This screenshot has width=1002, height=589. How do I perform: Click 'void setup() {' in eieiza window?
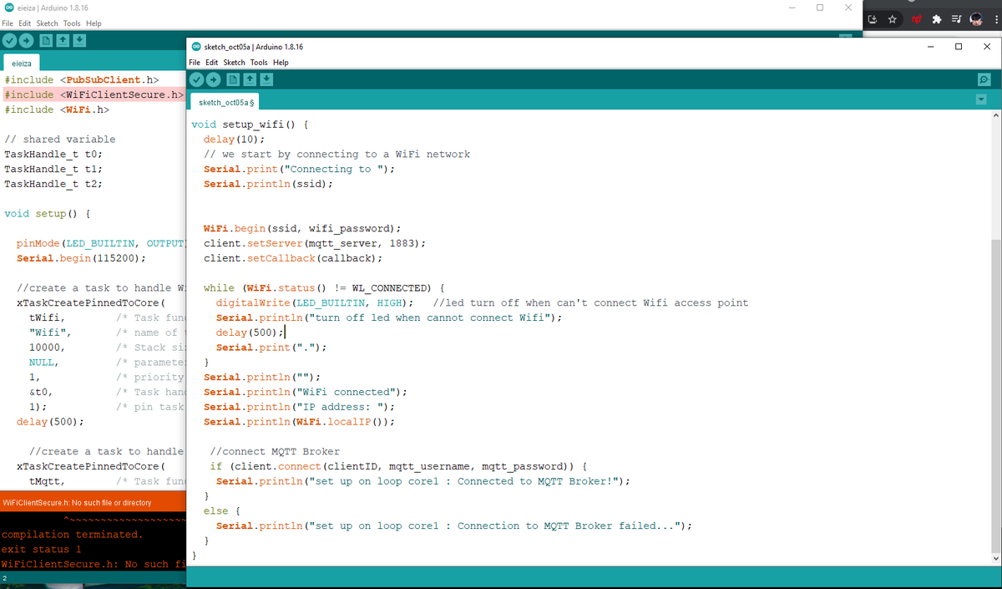[48, 213]
